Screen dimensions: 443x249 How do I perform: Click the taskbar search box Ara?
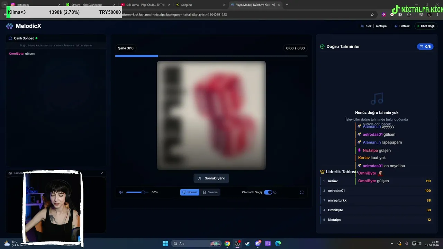196,243
